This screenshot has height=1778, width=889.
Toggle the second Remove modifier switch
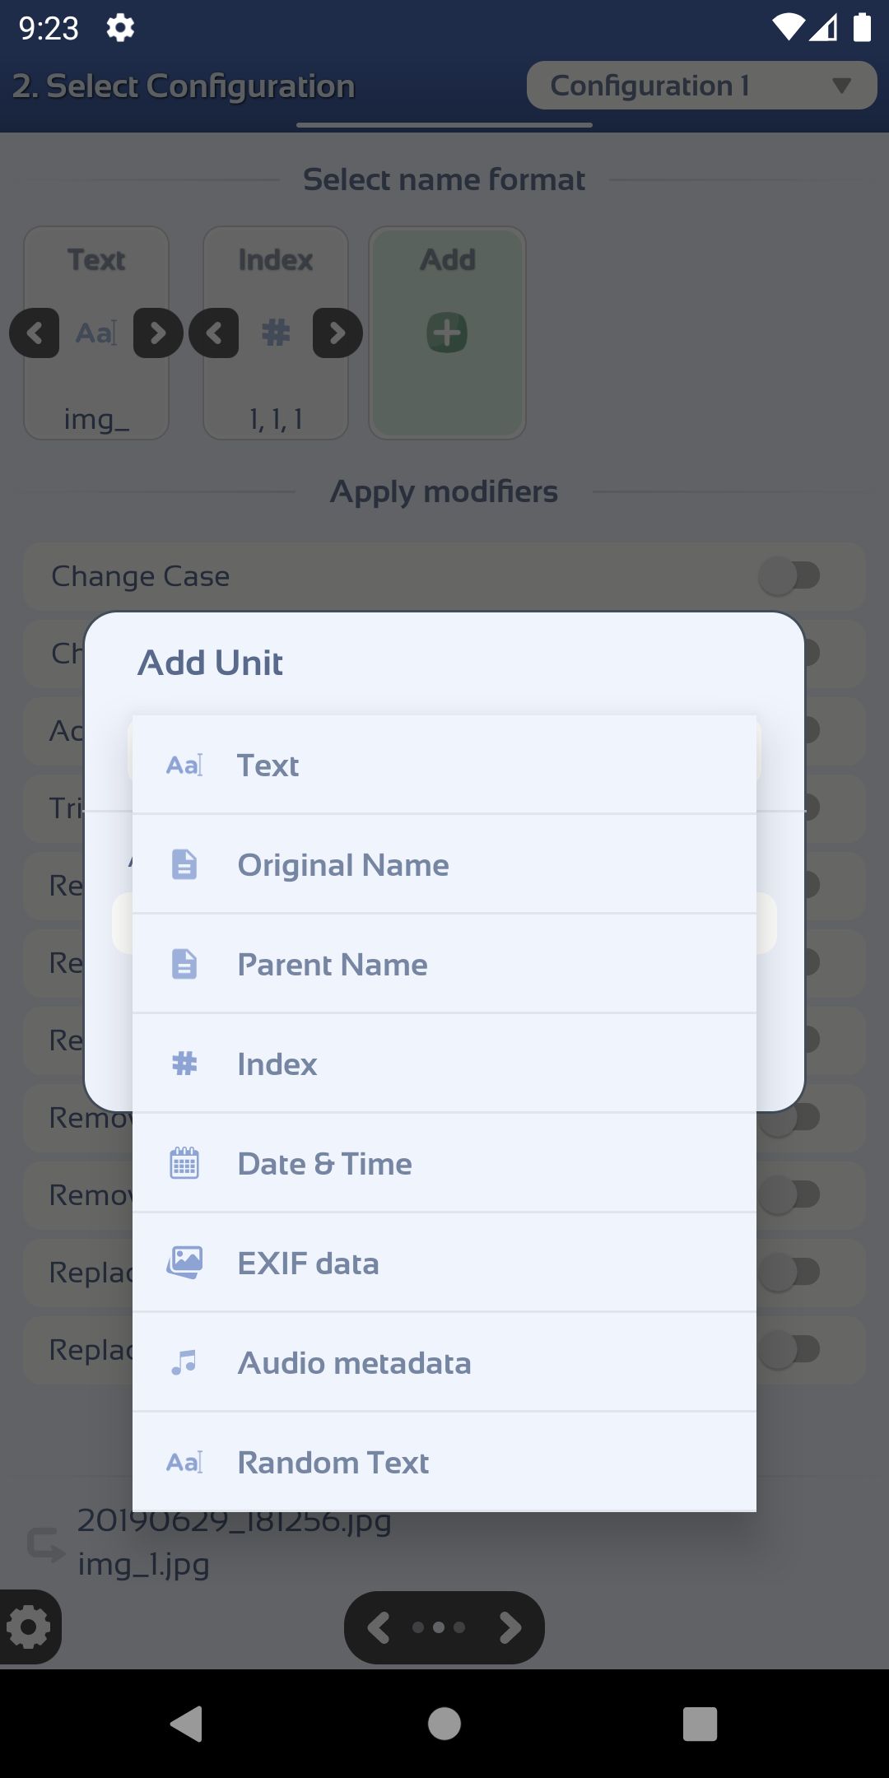pyautogui.click(x=789, y=1194)
